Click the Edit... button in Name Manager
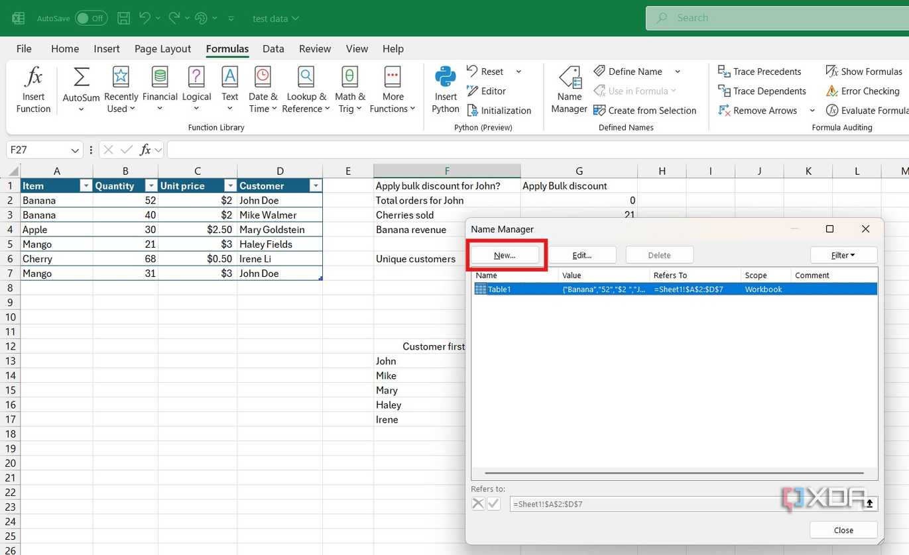 point(582,255)
